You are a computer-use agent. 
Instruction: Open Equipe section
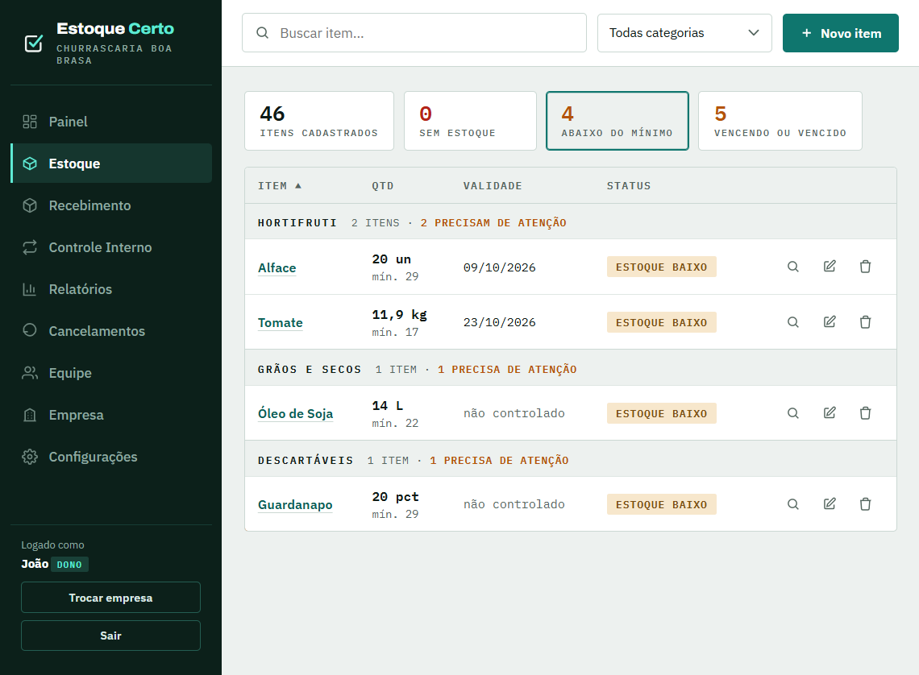pyautogui.click(x=111, y=373)
